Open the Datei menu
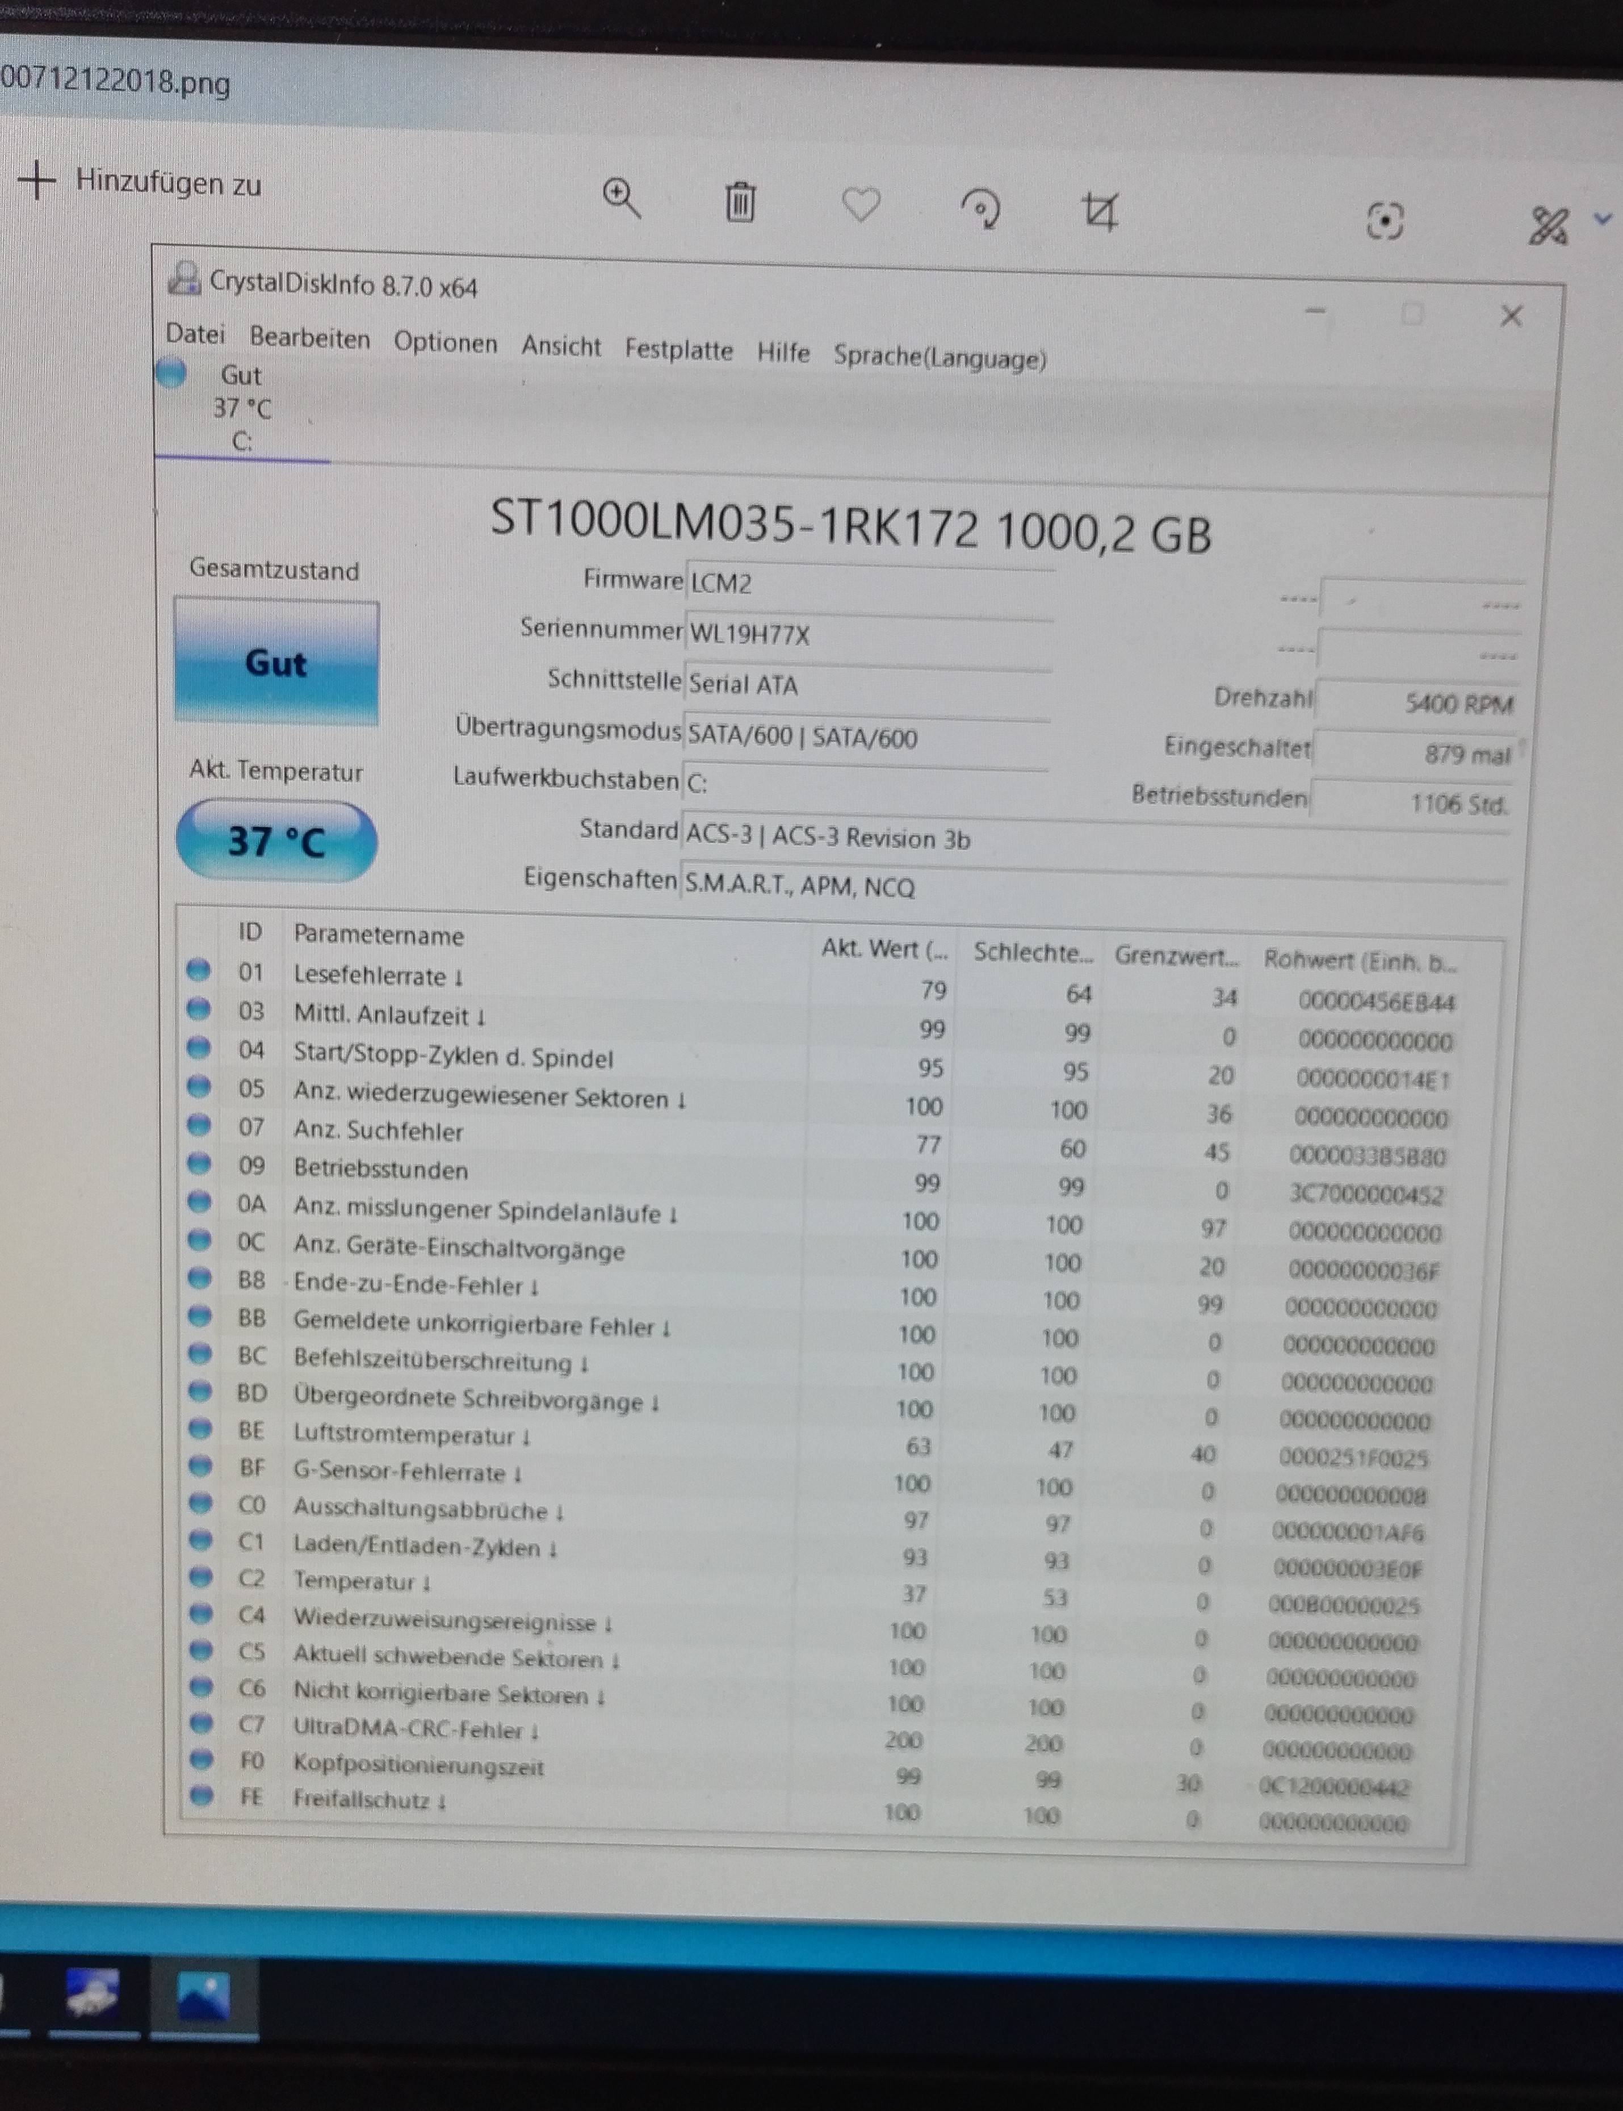 194,334
